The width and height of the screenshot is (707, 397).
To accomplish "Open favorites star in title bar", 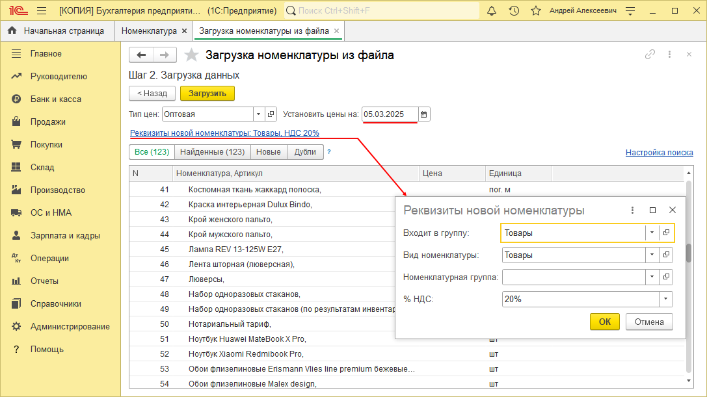I will (535, 11).
